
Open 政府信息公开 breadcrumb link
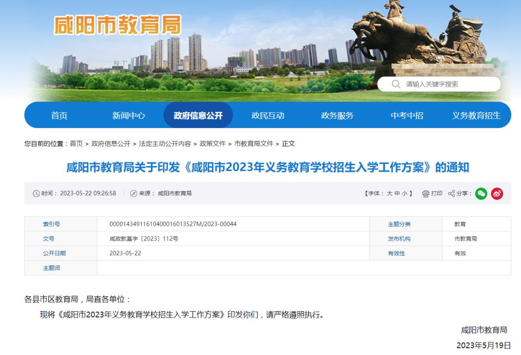(110, 143)
